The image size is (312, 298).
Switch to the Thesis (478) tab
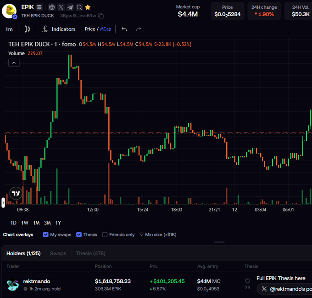coord(90,253)
